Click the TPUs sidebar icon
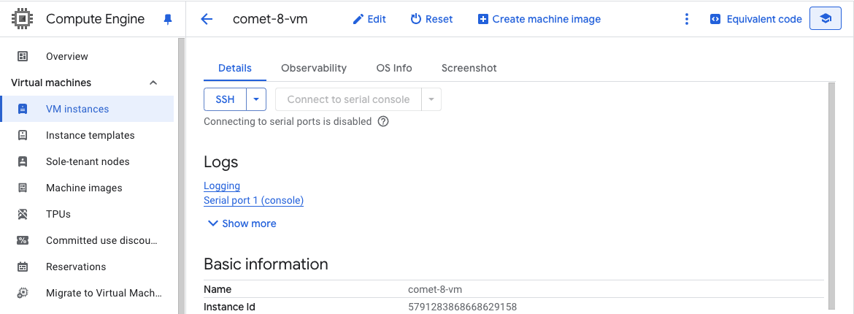Viewport: 854px width, 314px height. click(x=23, y=214)
